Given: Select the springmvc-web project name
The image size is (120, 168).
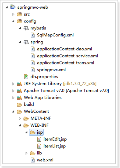Looking at the screenshot, I should (33, 7).
